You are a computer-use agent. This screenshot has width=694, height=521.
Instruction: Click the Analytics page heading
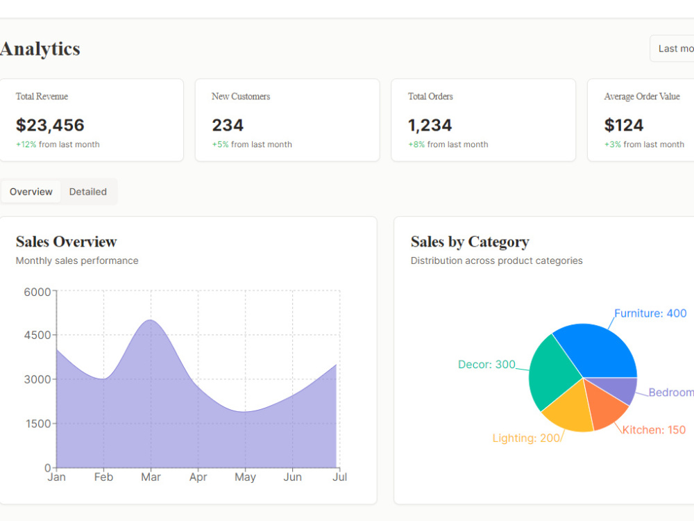40,49
